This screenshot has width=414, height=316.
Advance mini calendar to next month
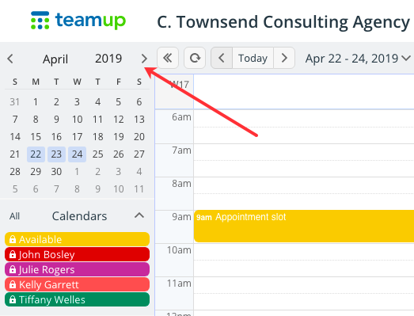pyautogui.click(x=144, y=59)
